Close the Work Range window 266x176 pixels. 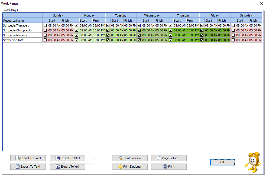262,4
